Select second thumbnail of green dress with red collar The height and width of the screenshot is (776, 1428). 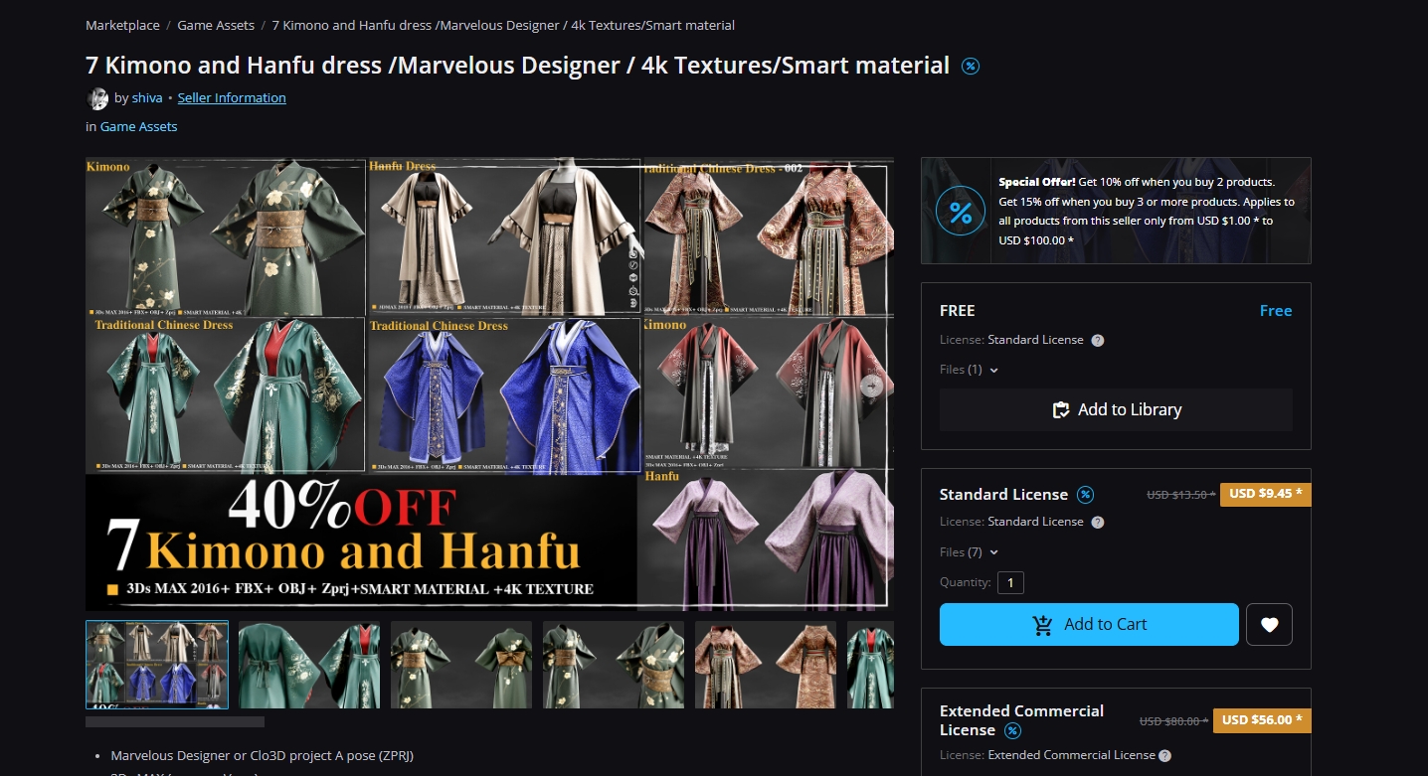point(309,665)
